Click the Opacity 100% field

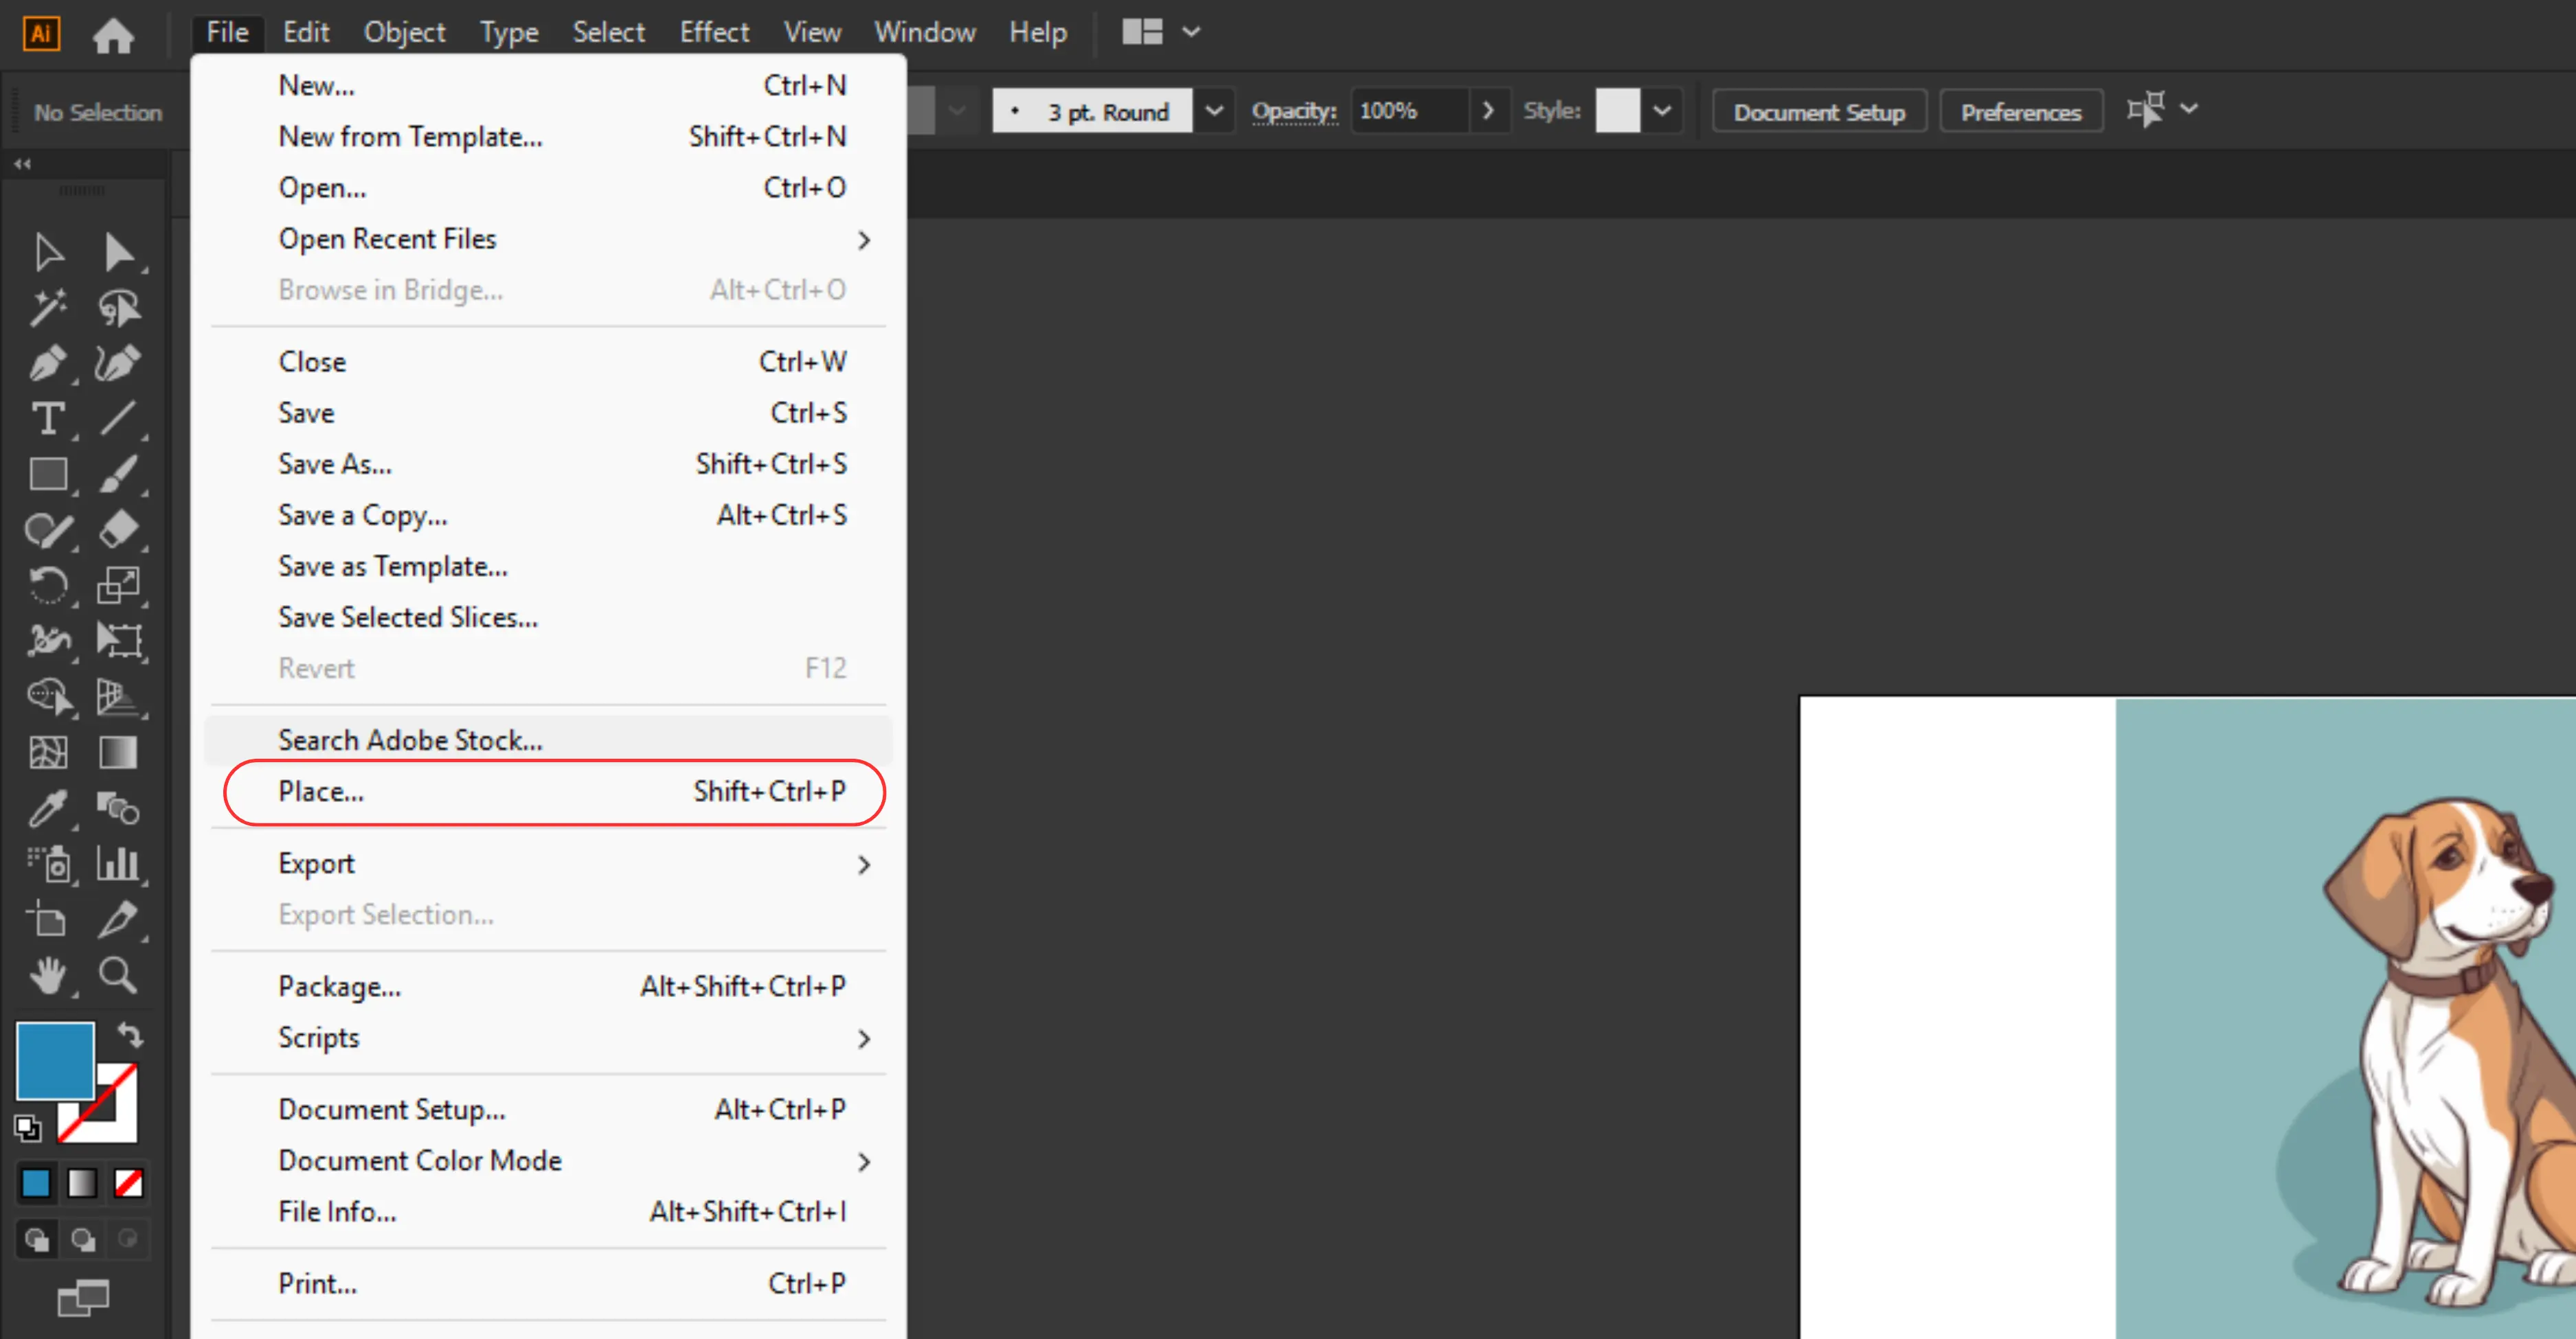1410,111
